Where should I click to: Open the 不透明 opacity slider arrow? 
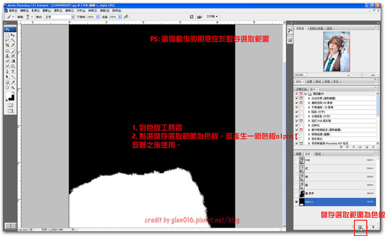tap(98, 17)
